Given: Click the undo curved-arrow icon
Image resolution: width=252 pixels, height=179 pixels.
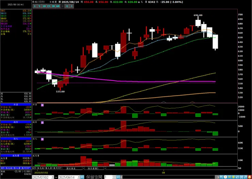Looking at the screenshot, I should click(238, 177).
